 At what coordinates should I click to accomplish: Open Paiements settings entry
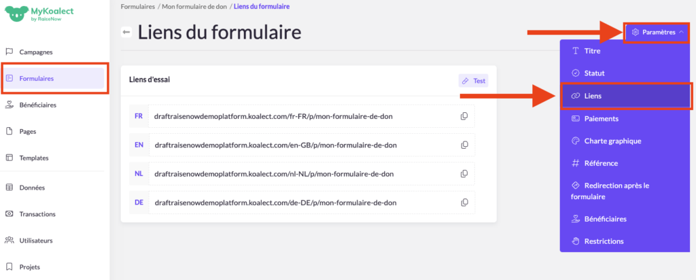(600, 118)
